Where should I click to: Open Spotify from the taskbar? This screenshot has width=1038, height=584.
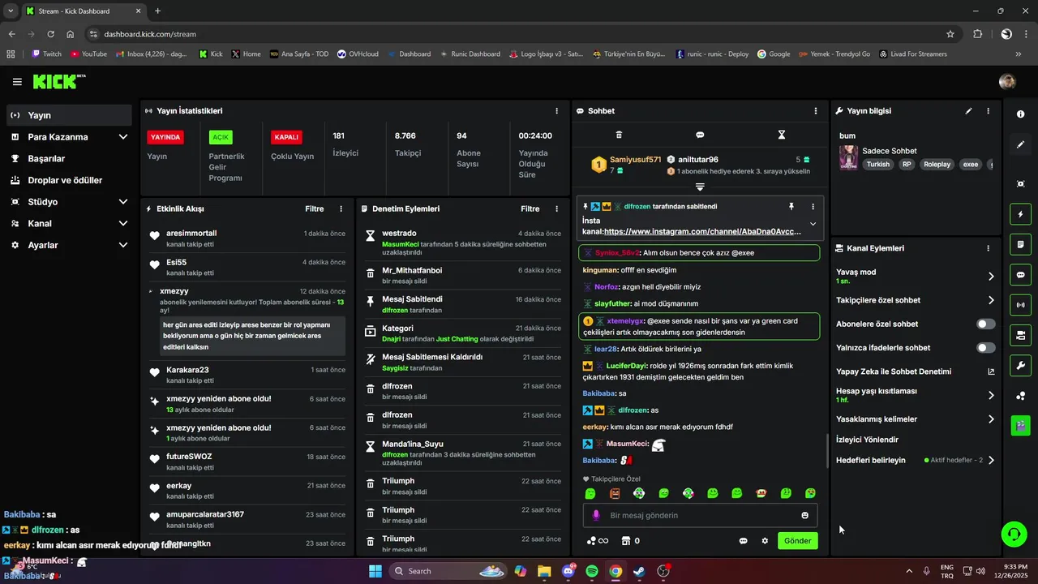[x=592, y=571]
